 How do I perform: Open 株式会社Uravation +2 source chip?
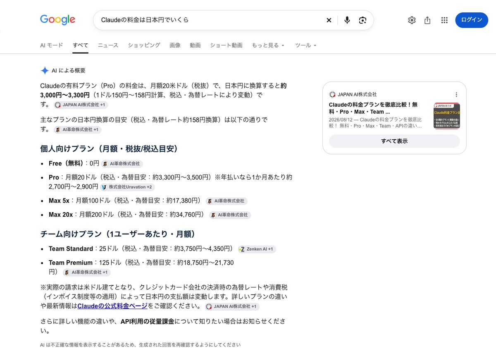(x=127, y=187)
